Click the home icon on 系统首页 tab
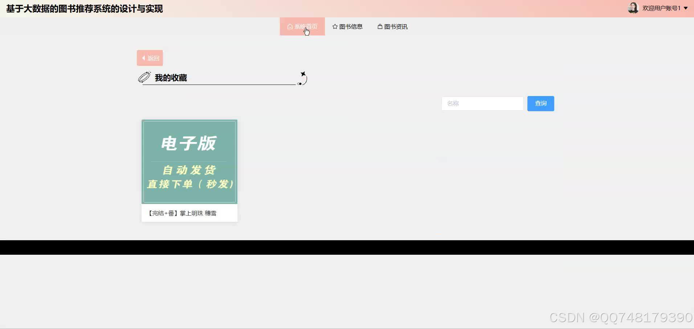 (289, 26)
